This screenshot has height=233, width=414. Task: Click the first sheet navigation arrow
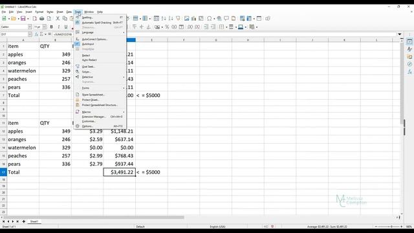click(3, 221)
